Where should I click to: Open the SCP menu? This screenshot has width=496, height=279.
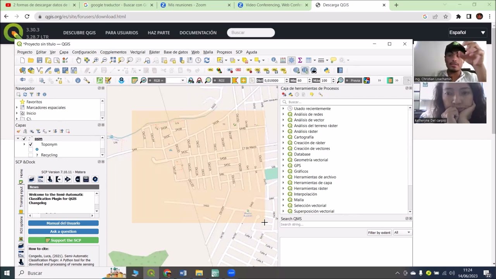pos(239,52)
